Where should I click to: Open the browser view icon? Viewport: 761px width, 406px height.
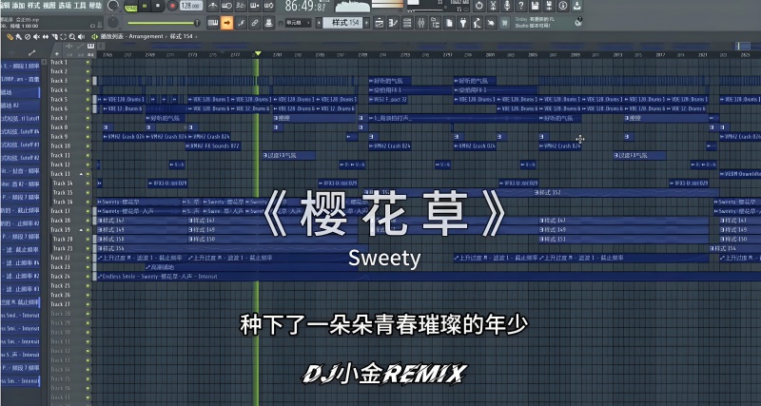(435, 22)
